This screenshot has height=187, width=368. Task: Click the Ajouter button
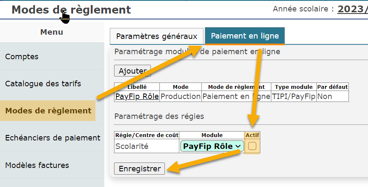(x=132, y=71)
